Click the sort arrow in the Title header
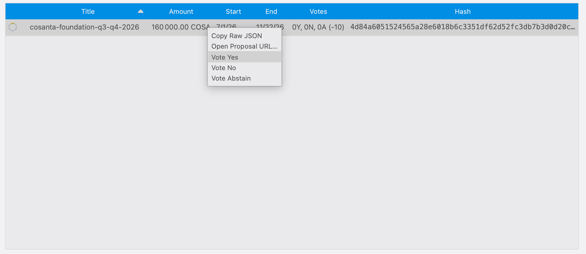Screen dimensions: 586x254 click(x=141, y=11)
